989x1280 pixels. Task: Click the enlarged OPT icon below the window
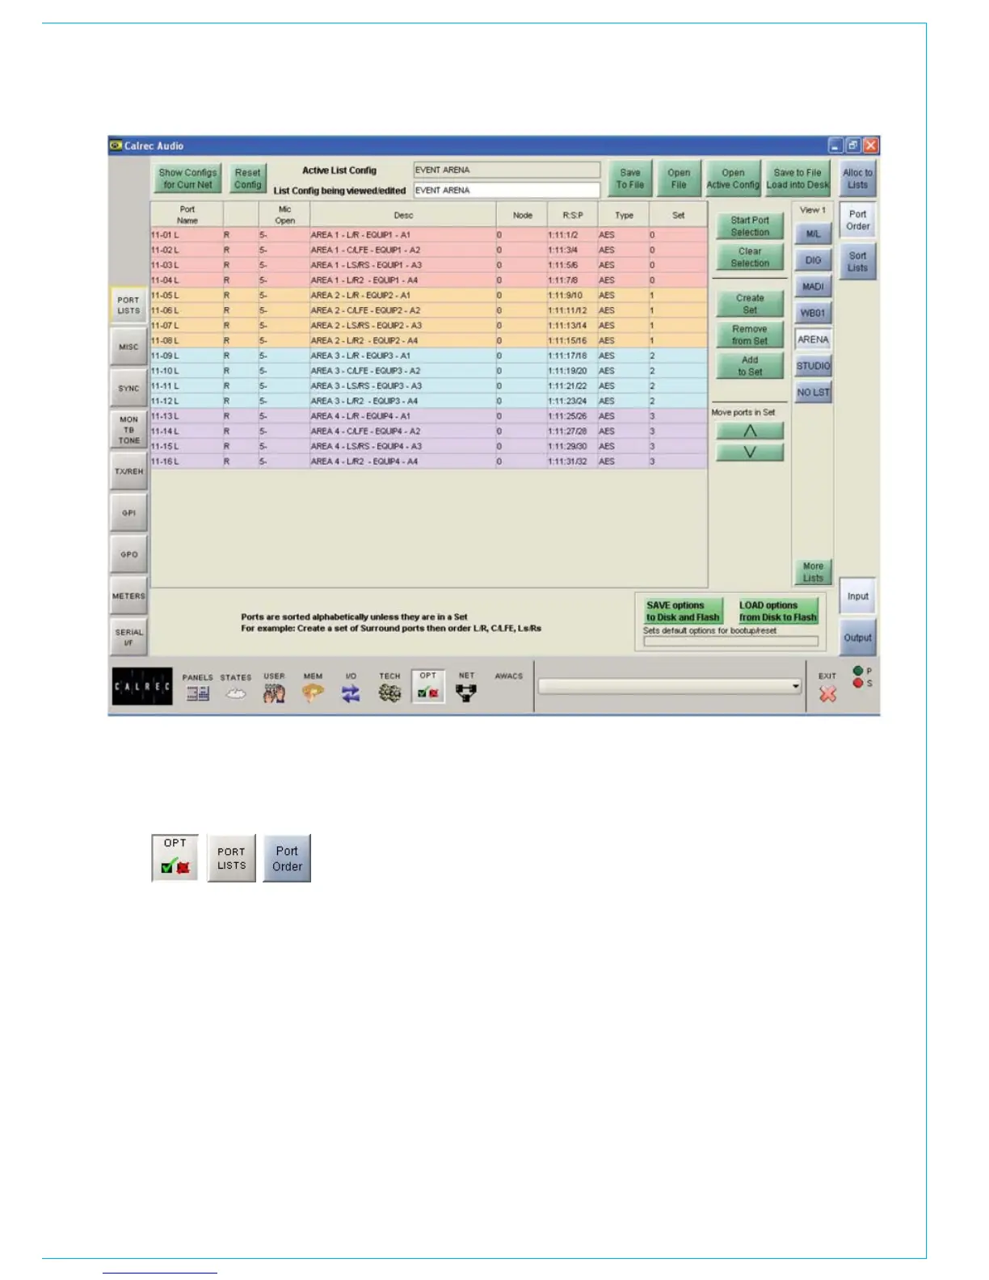[x=175, y=857]
